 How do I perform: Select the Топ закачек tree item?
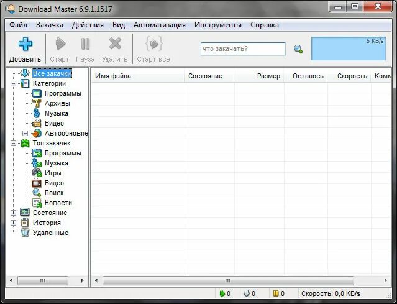[52, 143]
